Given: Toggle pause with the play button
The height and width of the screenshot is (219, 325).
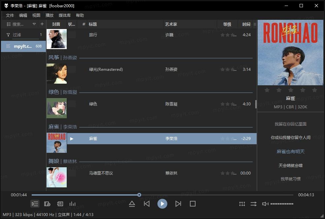Looking at the screenshot, I should coord(162,204).
